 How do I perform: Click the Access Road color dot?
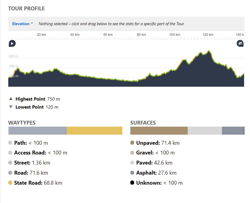(x=10, y=153)
